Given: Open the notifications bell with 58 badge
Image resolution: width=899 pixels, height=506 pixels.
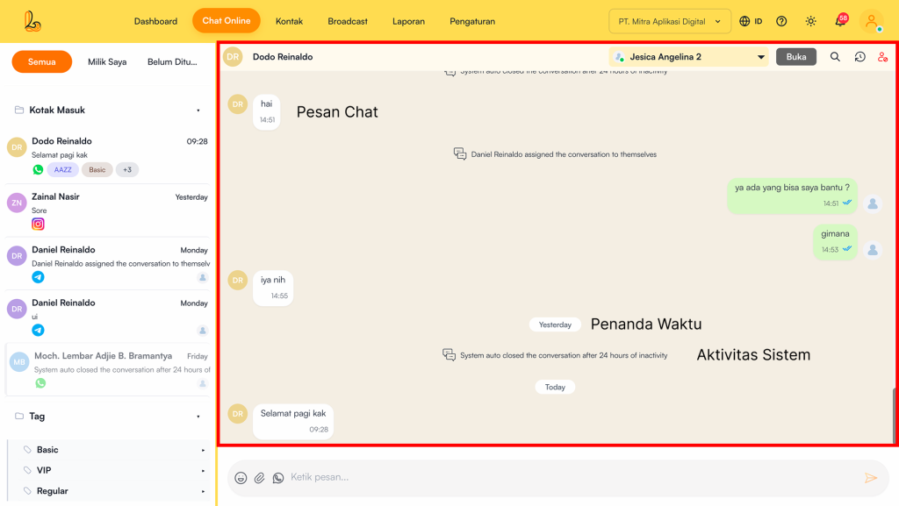Looking at the screenshot, I should pos(840,21).
